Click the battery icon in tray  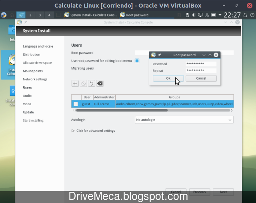(x=213, y=15)
